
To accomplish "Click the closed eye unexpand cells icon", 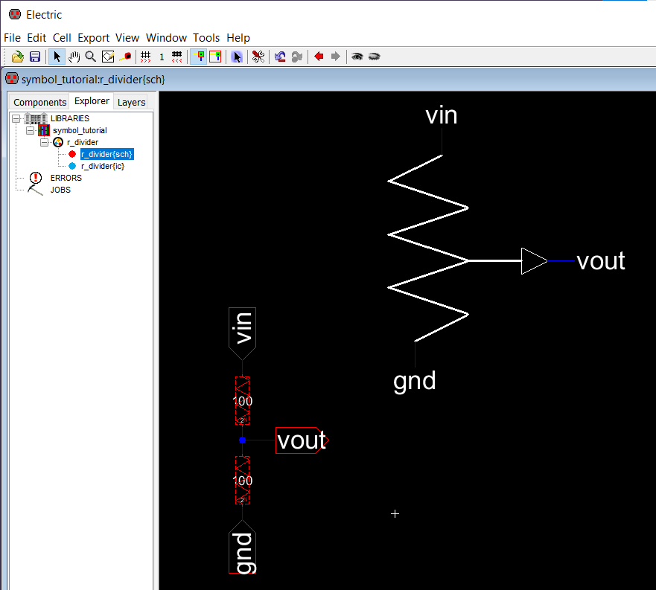I will coord(374,57).
